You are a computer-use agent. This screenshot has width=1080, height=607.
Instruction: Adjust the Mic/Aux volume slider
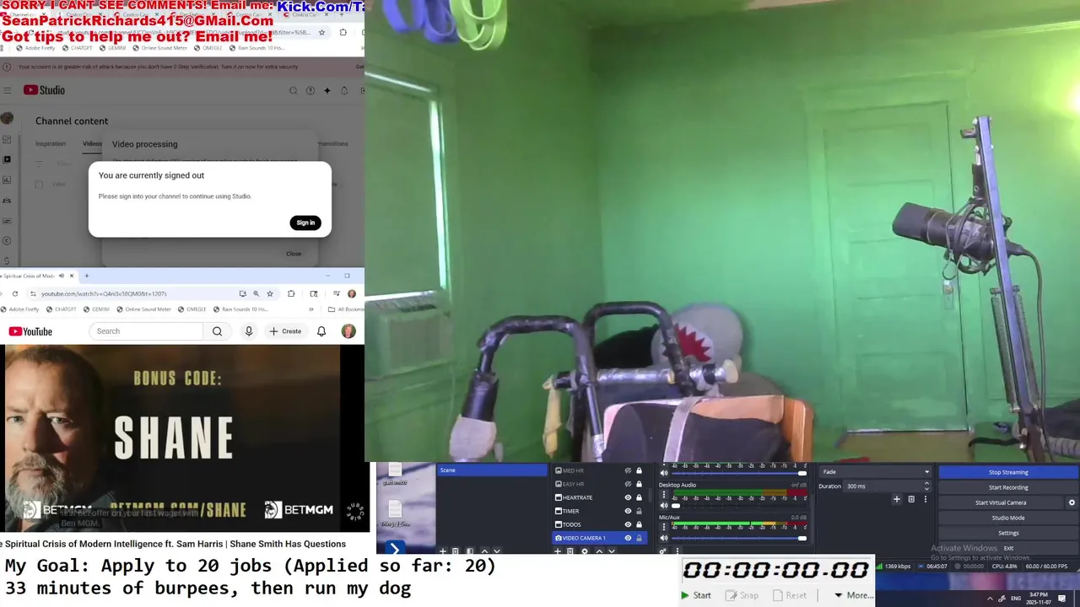[x=739, y=538]
